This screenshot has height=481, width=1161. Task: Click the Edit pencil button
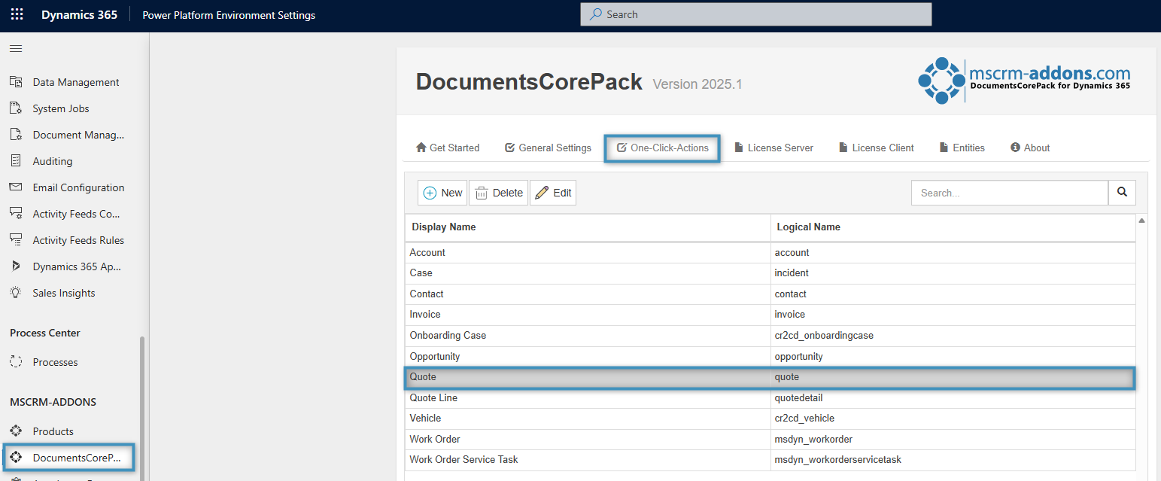coord(553,193)
